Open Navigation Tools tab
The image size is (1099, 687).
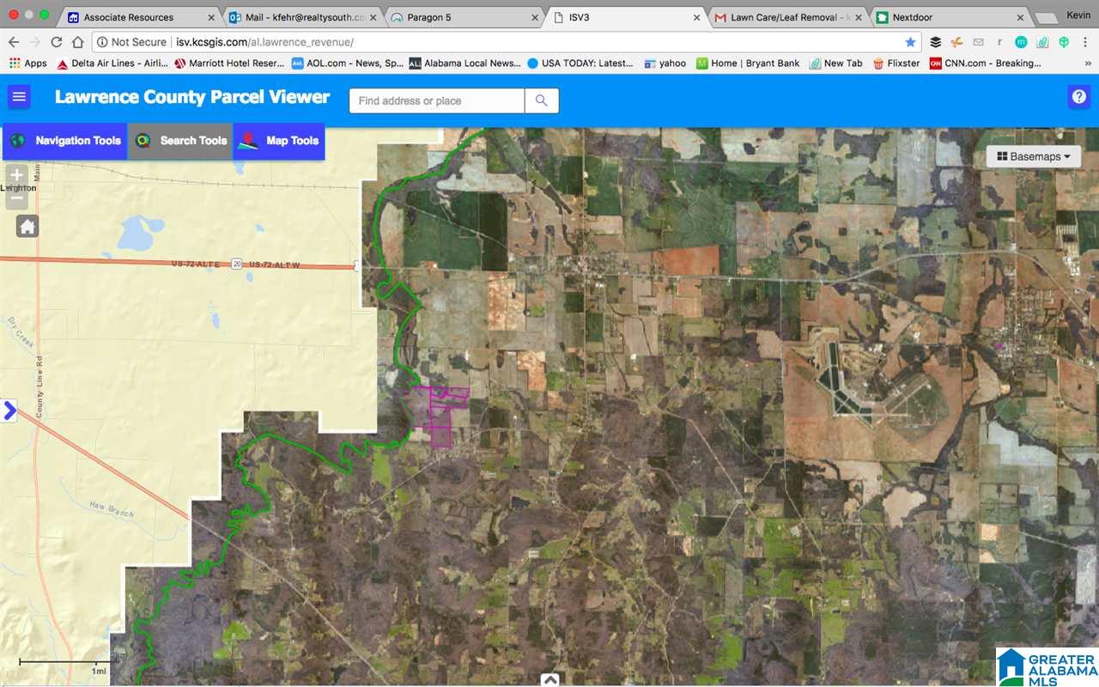66,141
